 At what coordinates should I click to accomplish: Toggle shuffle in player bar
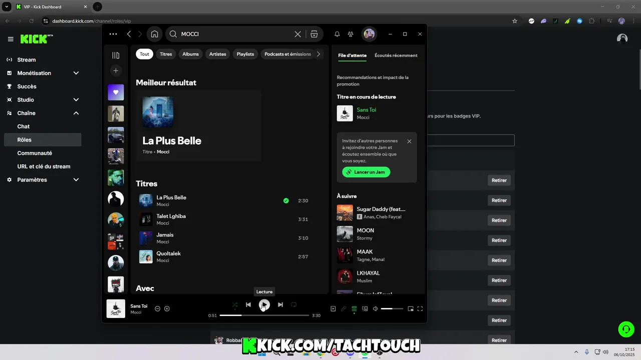(x=235, y=304)
